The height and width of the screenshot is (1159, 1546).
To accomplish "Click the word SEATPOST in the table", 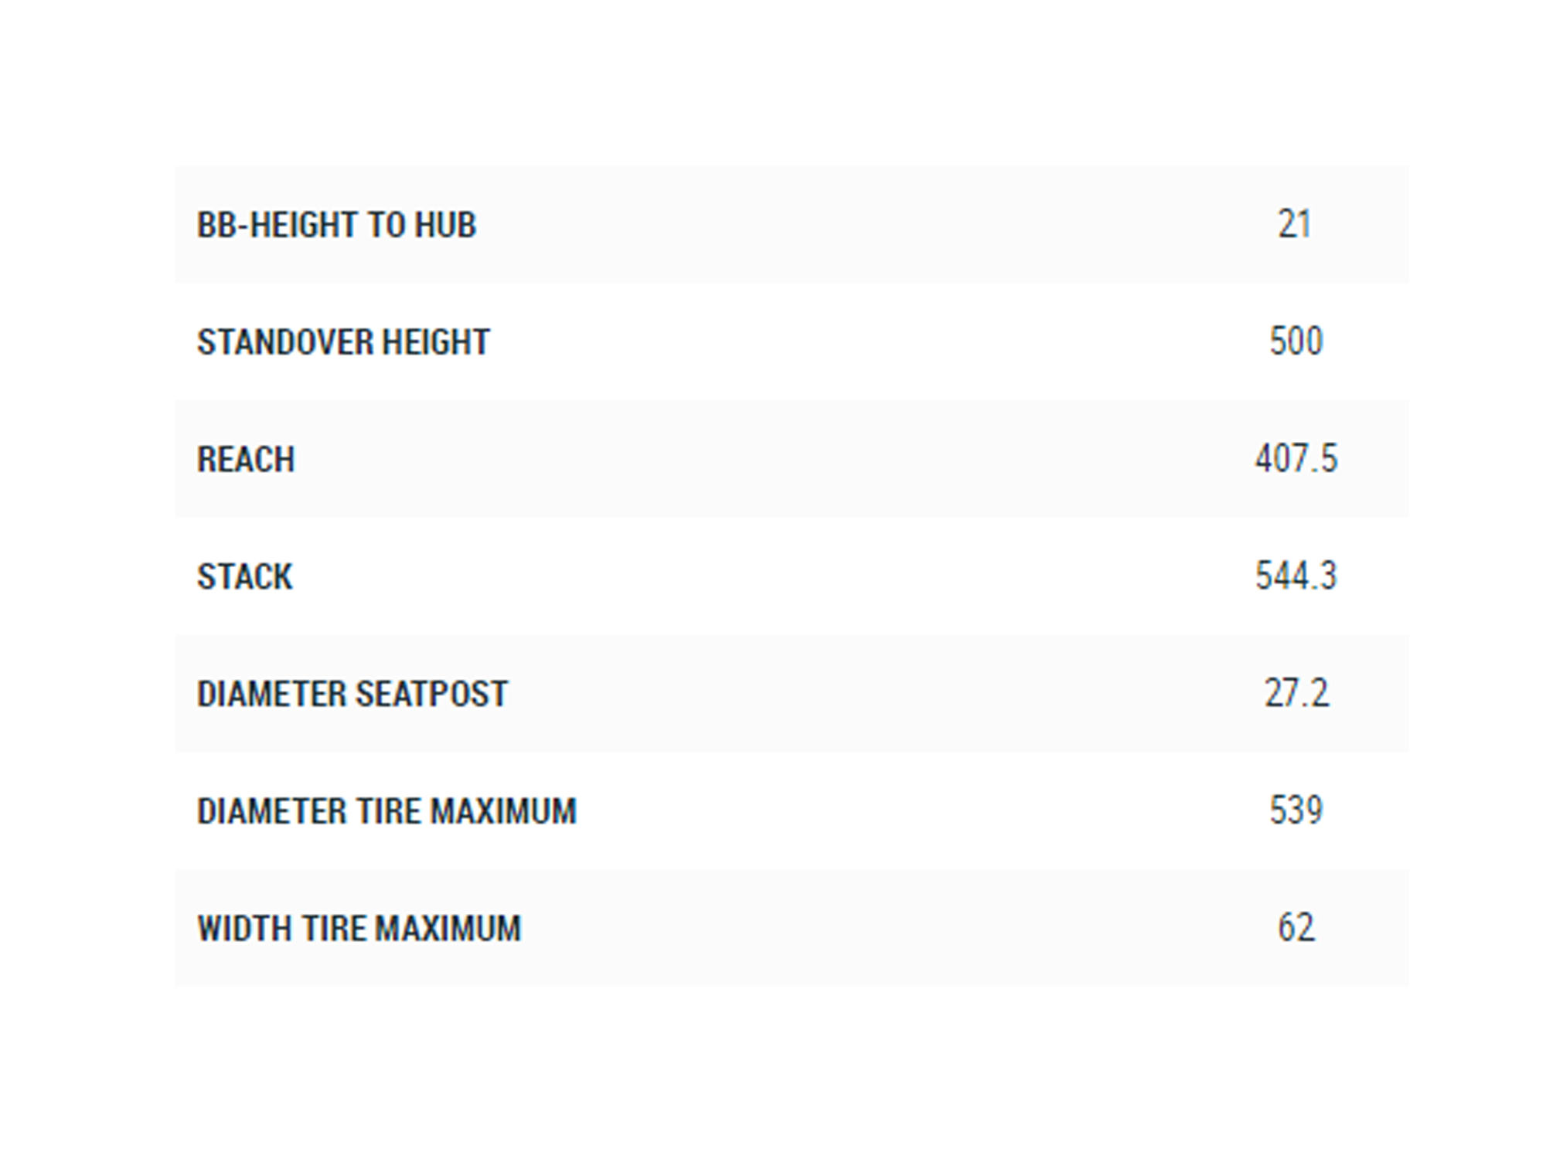I will point(431,694).
